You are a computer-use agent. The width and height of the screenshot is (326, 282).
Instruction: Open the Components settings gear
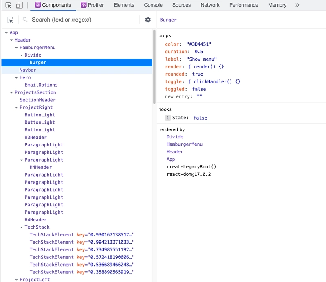click(148, 20)
